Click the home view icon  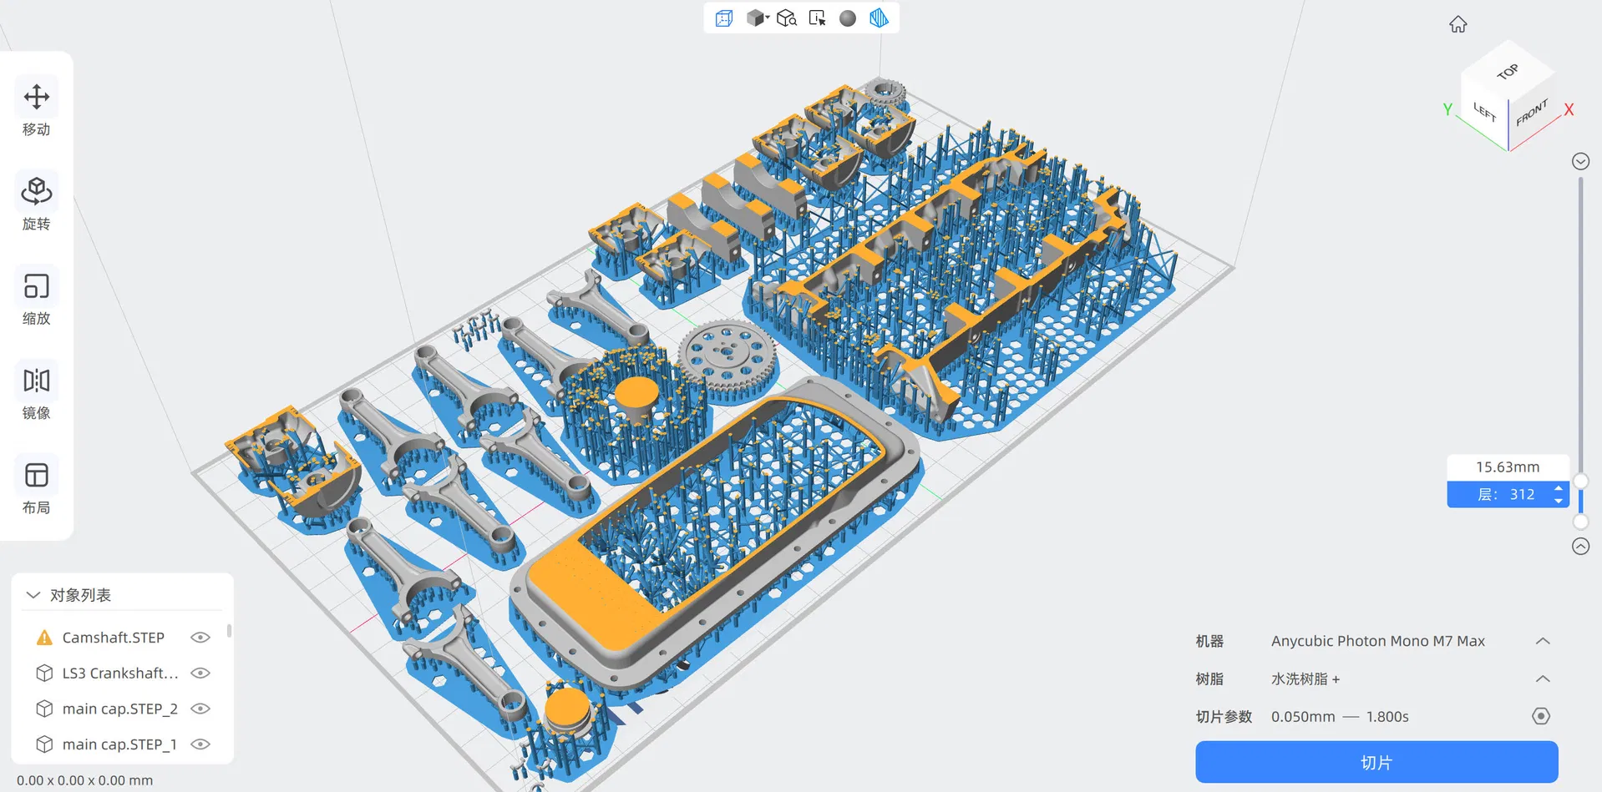point(1458,24)
